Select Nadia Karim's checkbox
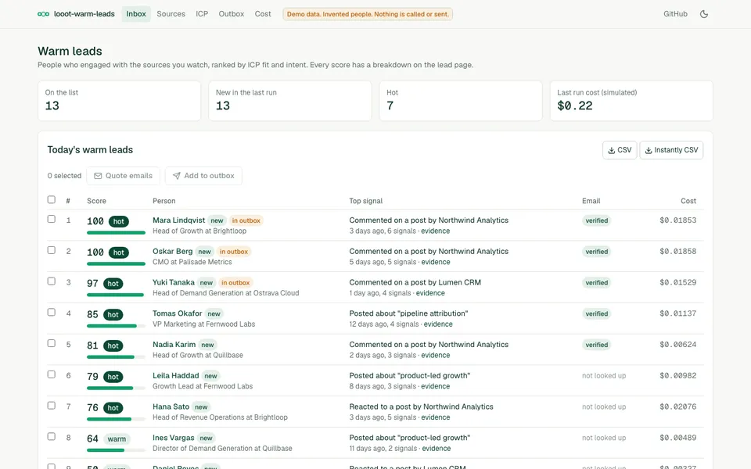This screenshot has width=751, height=469. coord(52,343)
